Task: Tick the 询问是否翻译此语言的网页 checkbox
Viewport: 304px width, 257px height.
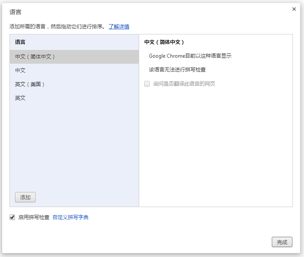Action: 147,84
